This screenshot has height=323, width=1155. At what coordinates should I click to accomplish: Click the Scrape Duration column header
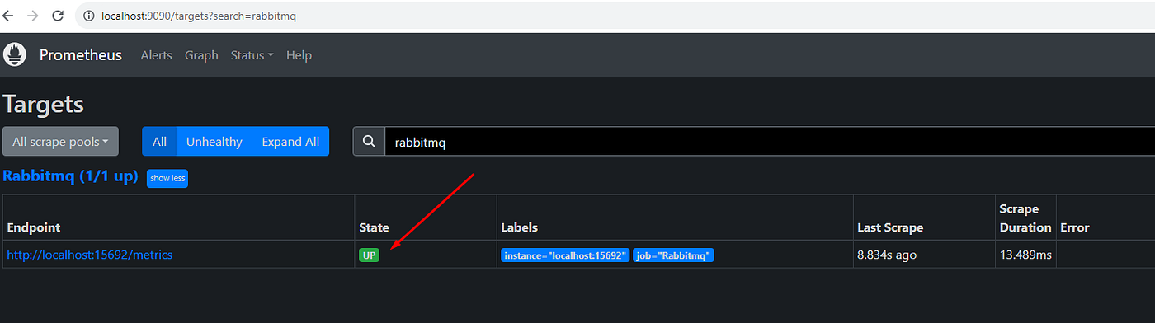(1025, 218)
